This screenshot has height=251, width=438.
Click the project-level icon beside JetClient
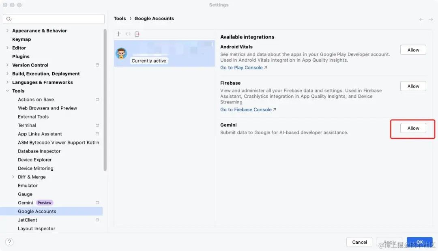click(x=97, y=220)
